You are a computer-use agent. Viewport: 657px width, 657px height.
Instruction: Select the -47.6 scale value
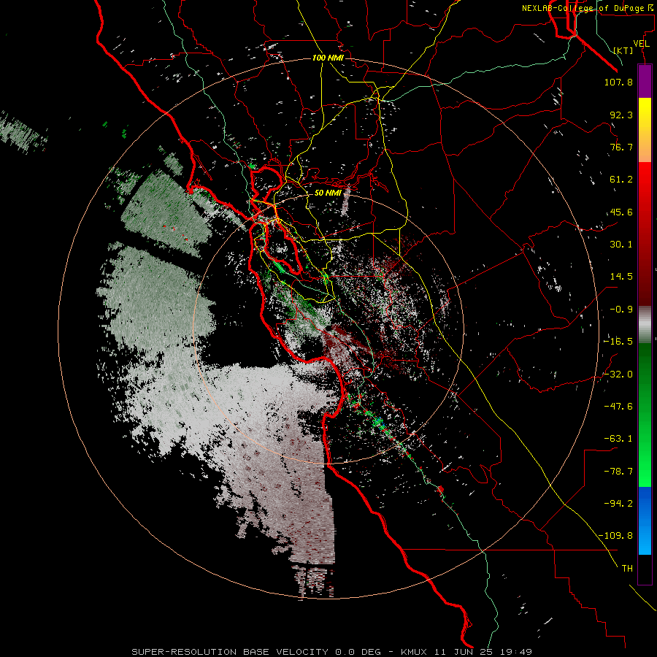click(618, 407)
